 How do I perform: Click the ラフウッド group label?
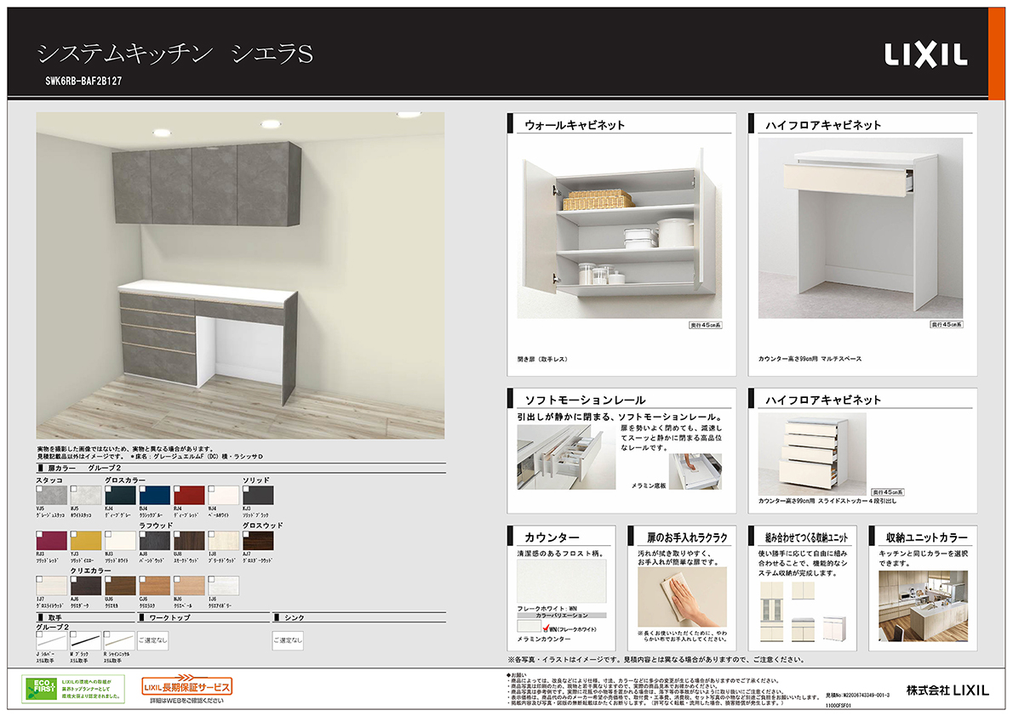pyautogui.click(x=156, y=526)
